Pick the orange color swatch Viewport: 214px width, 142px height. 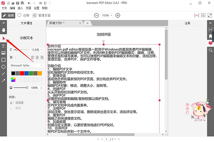click(40, 73)
